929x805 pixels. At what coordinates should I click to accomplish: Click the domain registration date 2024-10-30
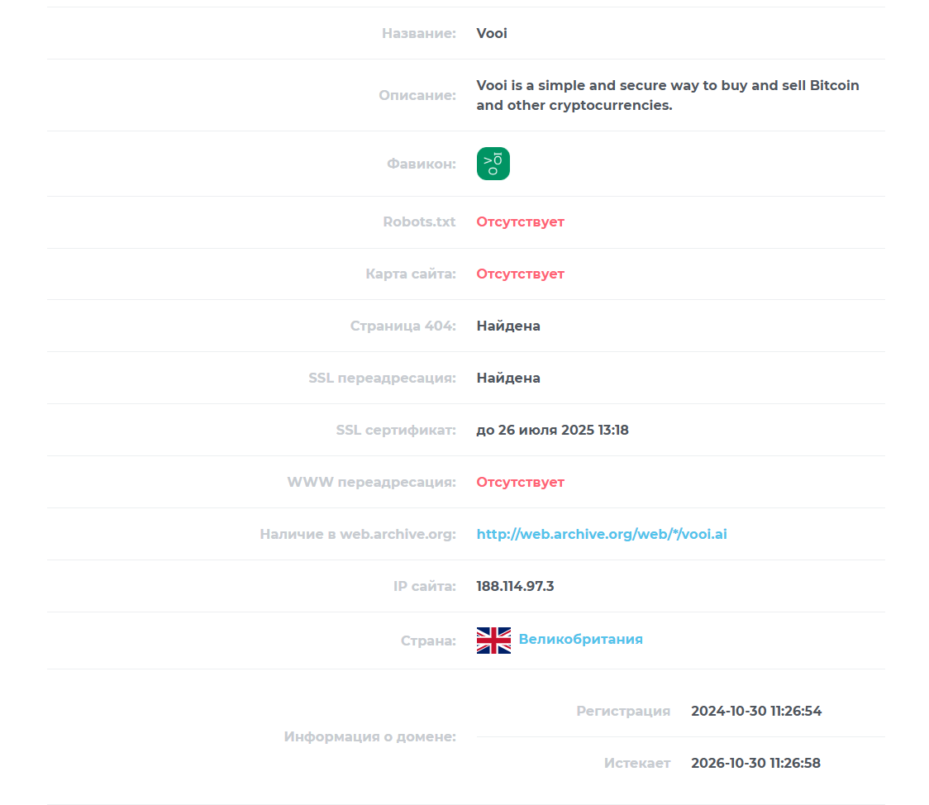tap(756, 711)
